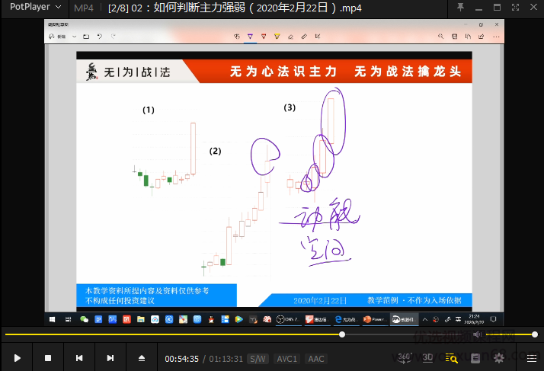The width and height of the screenshot is (544, 371).
Task: Click the AVC1 video codec label
Action: pos(287,359)
